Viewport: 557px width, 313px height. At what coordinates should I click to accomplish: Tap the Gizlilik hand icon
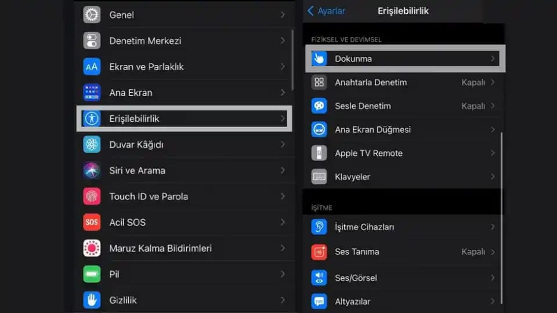coord(92,300)
